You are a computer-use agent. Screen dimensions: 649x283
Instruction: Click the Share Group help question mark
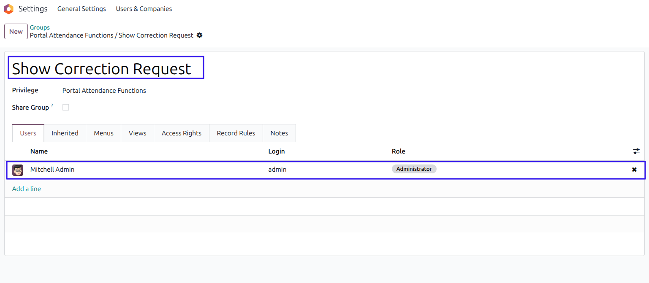[x=52, y=105]
